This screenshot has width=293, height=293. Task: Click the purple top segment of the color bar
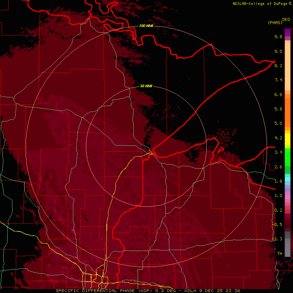click(x=287, y=33)
